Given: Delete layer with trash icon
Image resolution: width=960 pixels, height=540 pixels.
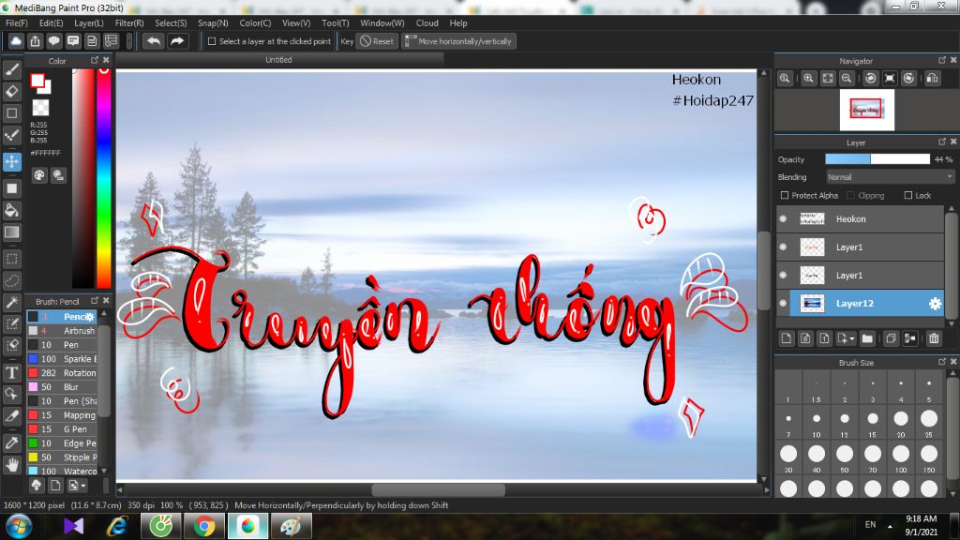Looking at the screenshot, I should coord(934,338).
